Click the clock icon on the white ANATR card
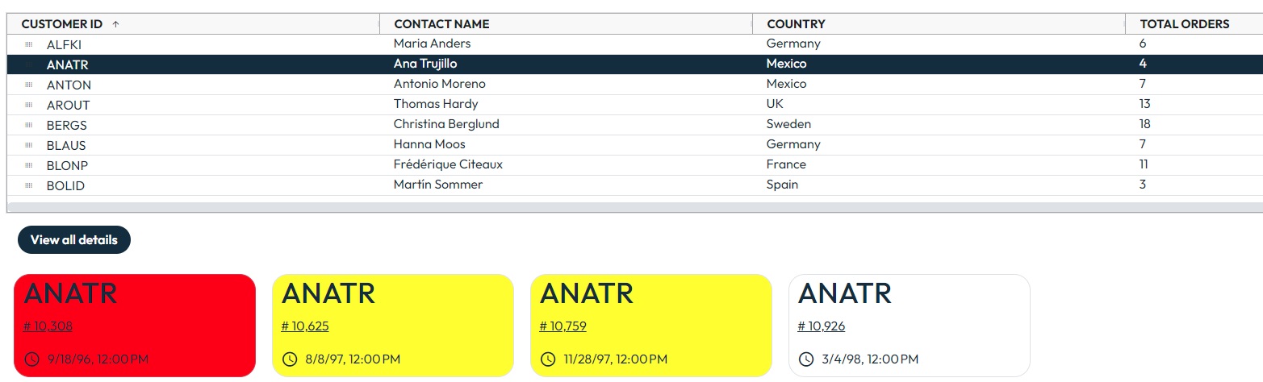 coord(805,359)
